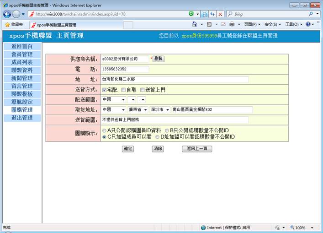Check the 送貨上門 checkbox
The width and height of the screenshot is (323, 233).
(x=142, y=90)
